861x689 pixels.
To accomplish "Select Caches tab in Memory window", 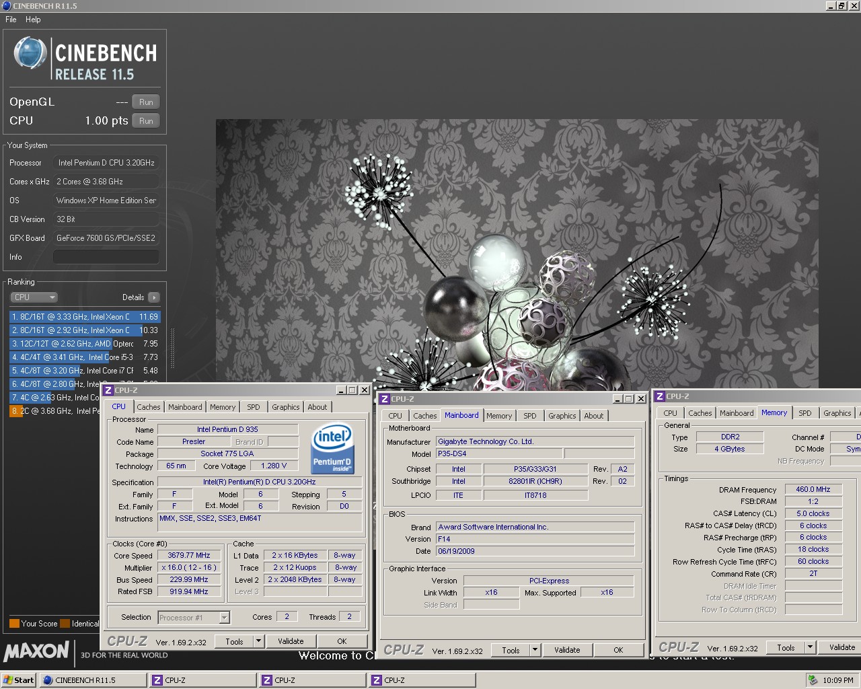I will click(x=700, y=413).
